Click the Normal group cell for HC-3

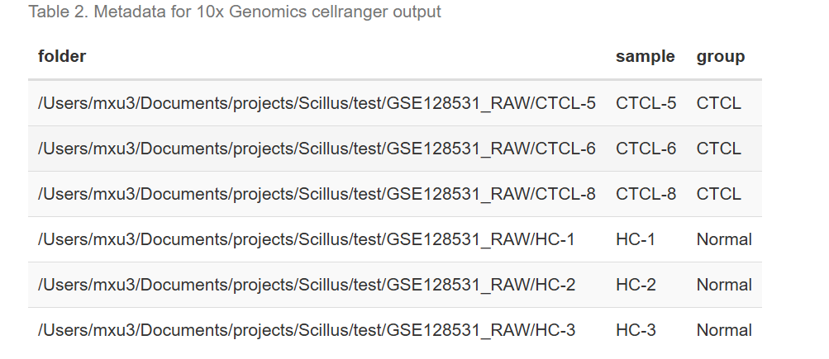tap(724, 330)
